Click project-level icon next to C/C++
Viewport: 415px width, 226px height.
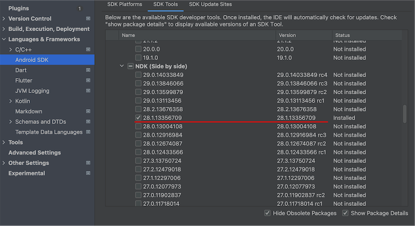click(x=88, y=50)
